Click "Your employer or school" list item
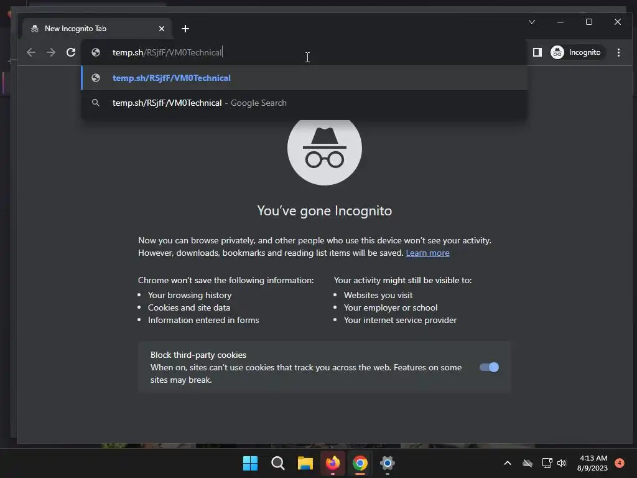The image size is (637, 478). [391, 307]
